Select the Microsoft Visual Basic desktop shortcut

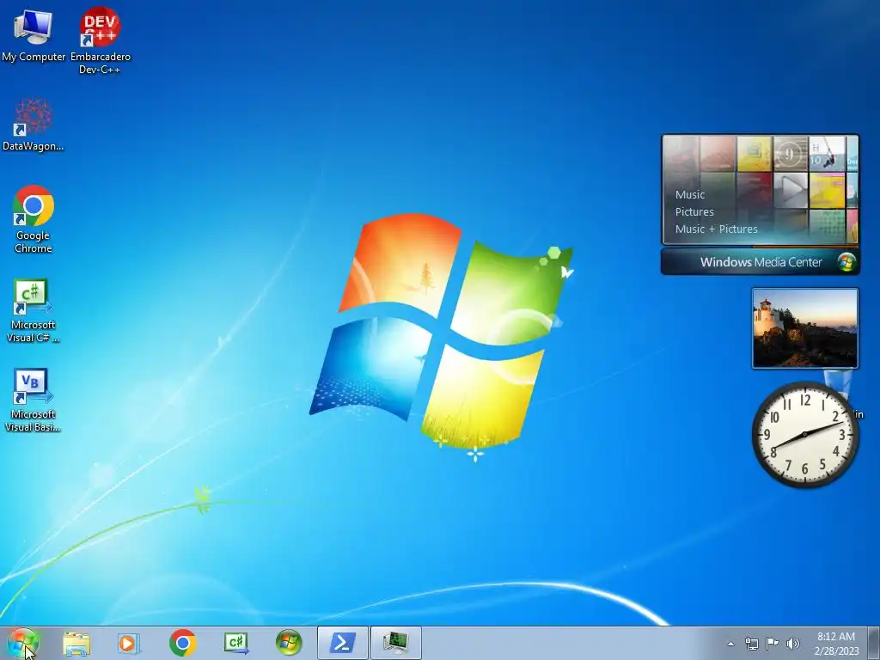34,400
